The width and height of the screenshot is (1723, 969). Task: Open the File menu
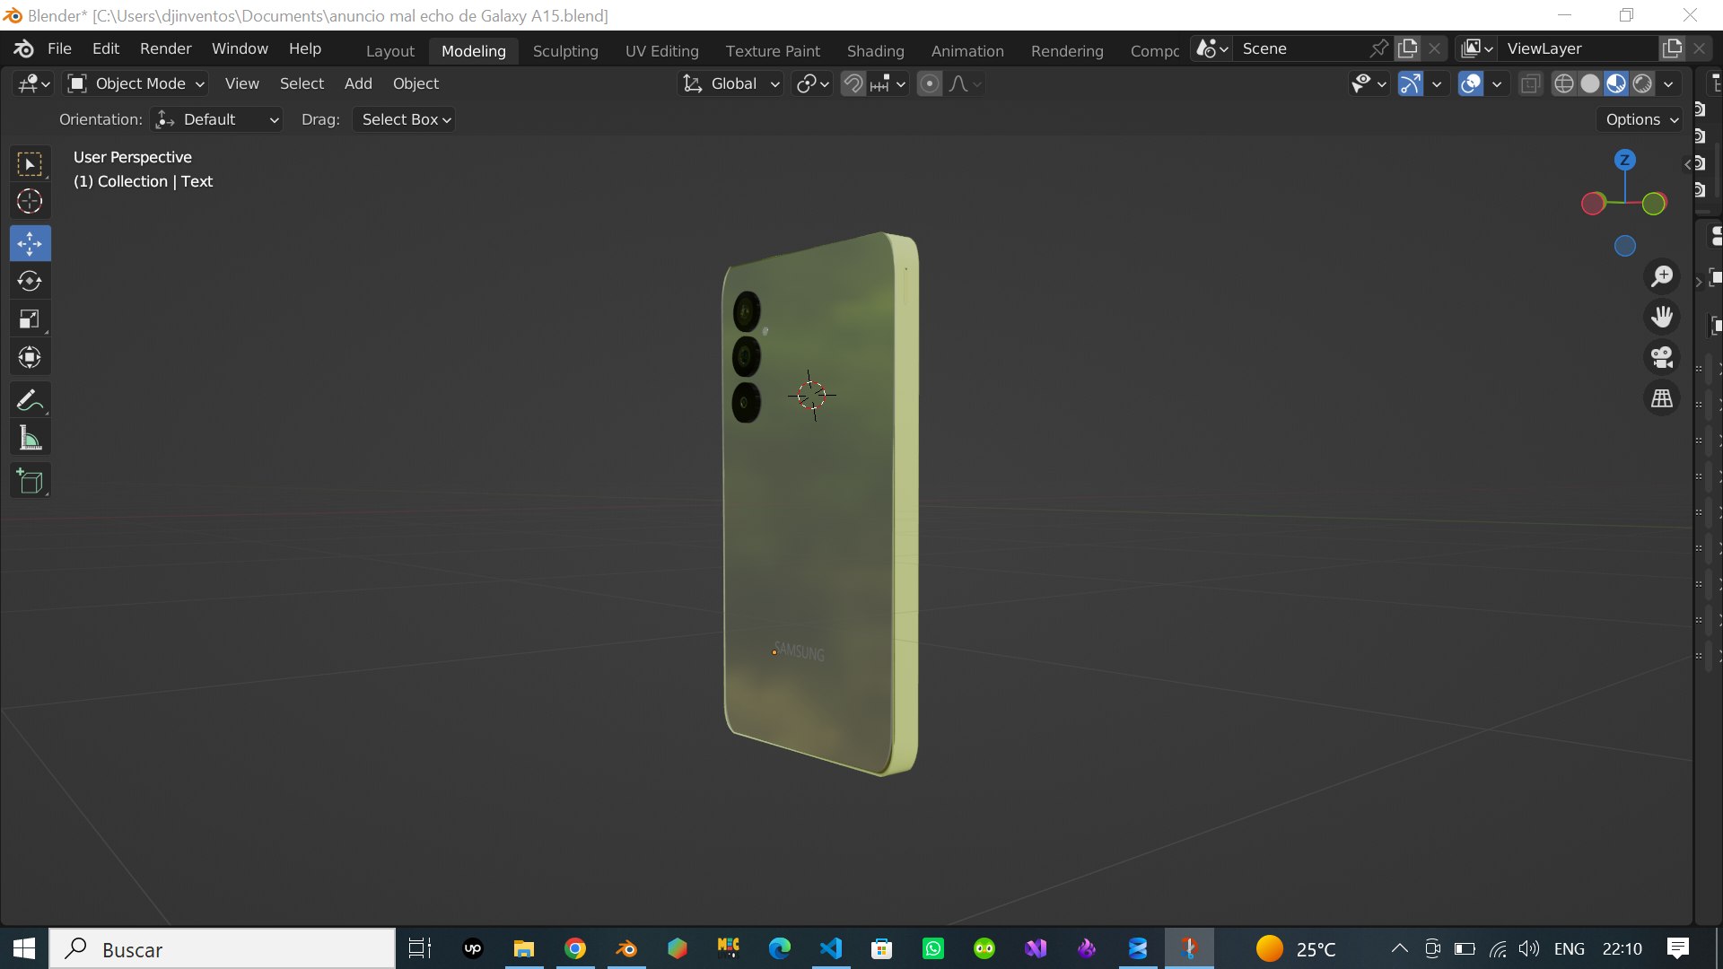[x=59, y=48]
